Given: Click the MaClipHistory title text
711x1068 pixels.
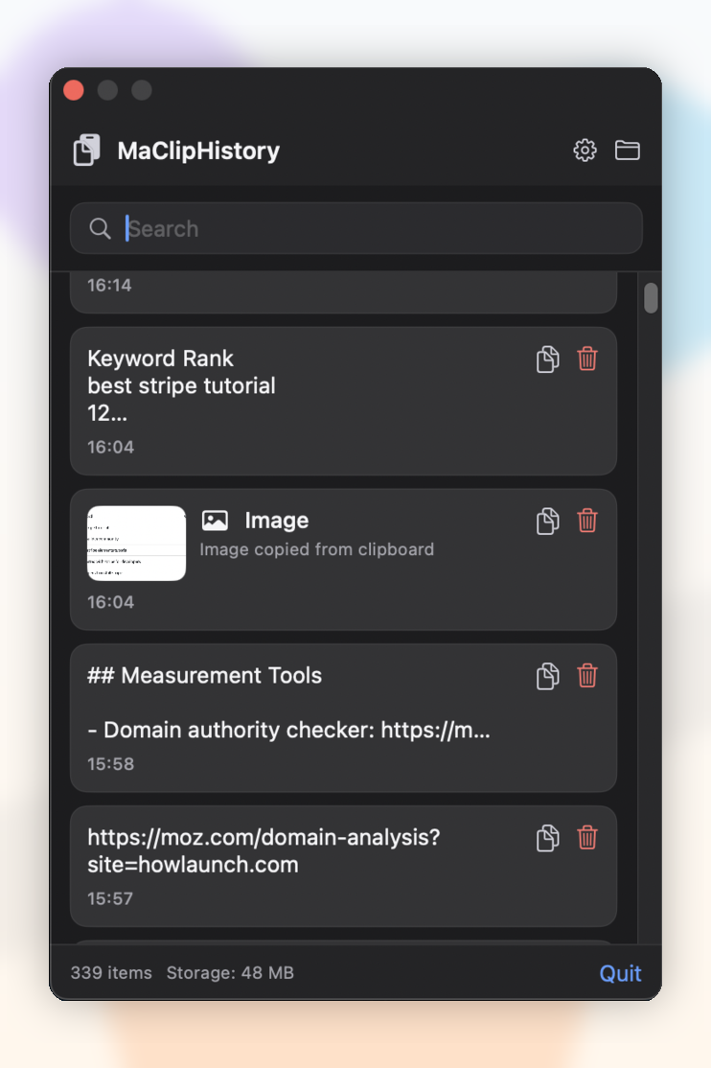Looking at the screenshot, I should pos(198,151).
